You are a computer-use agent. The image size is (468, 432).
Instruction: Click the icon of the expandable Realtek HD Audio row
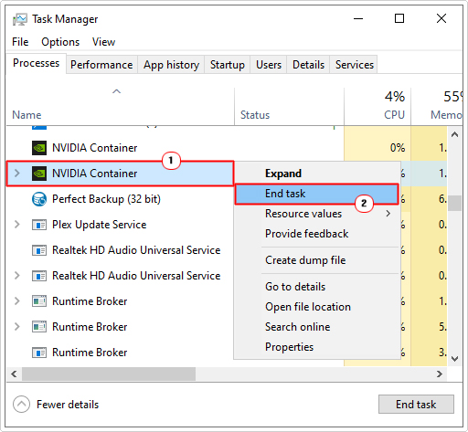tap(39, 276)
